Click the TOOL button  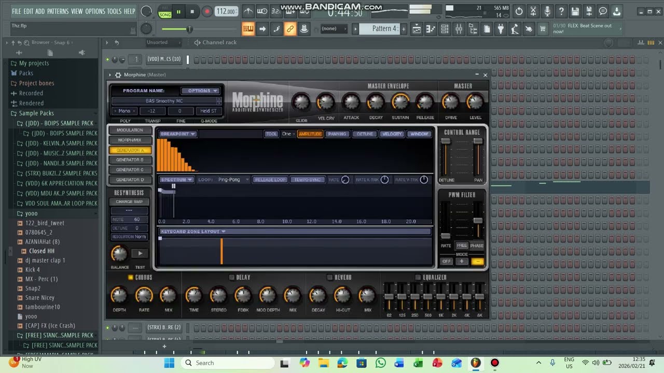click(x=271, y=134)
